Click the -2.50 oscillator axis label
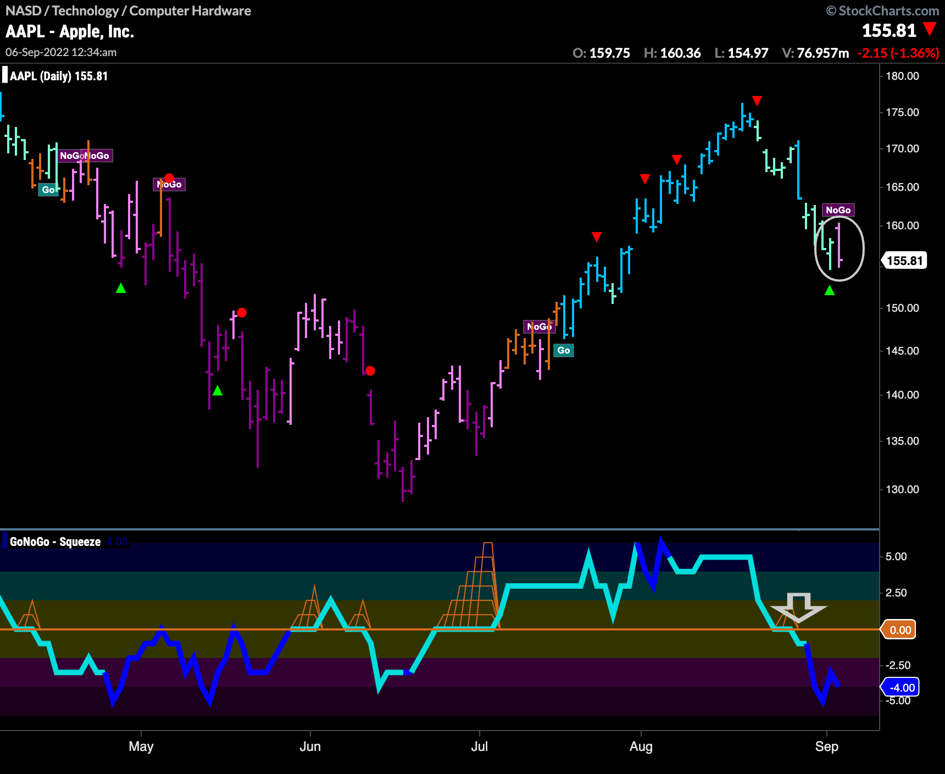Screen dimensions: 945x774 897,665
